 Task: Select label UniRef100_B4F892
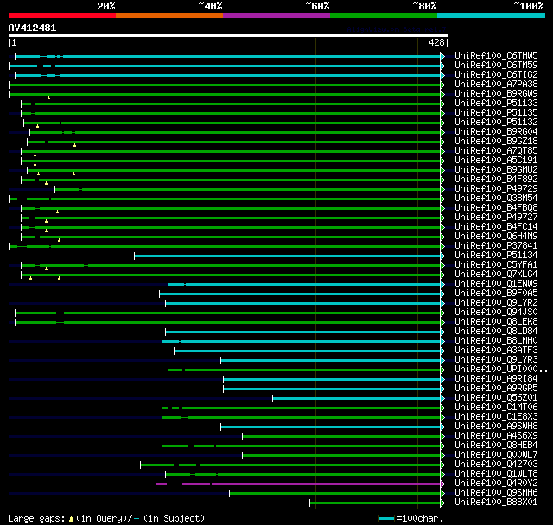[496, 180]
